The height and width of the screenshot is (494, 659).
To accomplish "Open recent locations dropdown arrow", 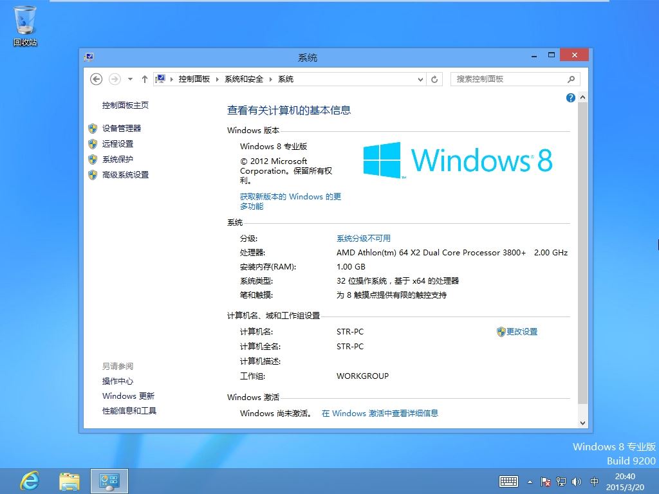I will (130, 79).
